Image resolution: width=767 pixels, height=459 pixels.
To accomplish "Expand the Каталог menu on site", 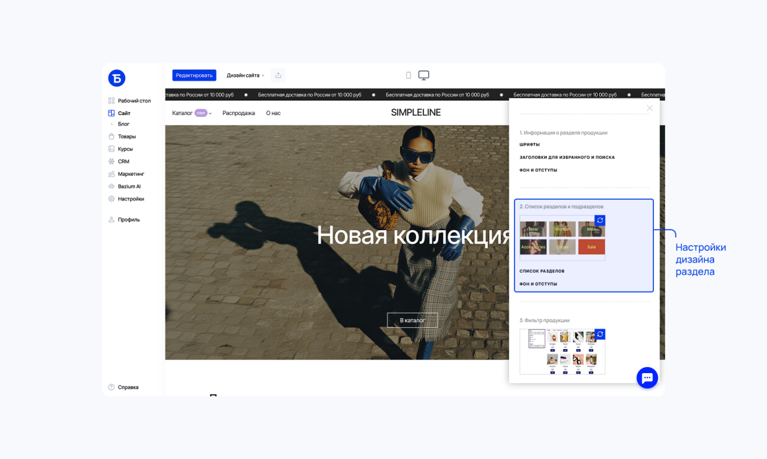I will 192,113.
